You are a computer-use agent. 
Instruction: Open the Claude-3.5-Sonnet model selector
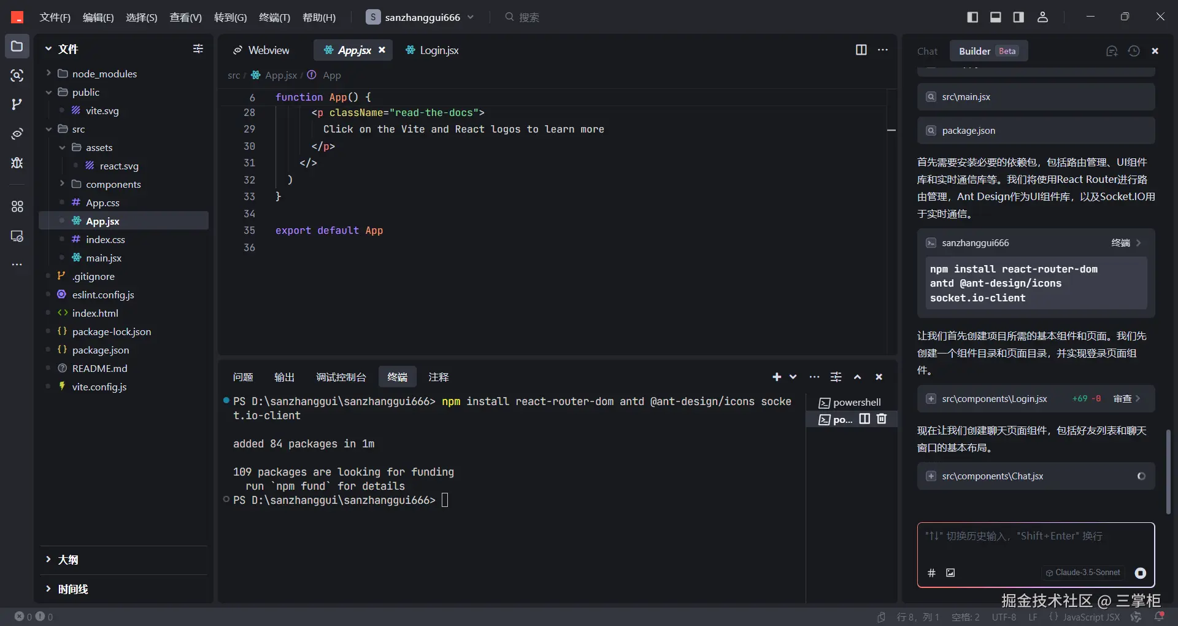click(1083, 573)
